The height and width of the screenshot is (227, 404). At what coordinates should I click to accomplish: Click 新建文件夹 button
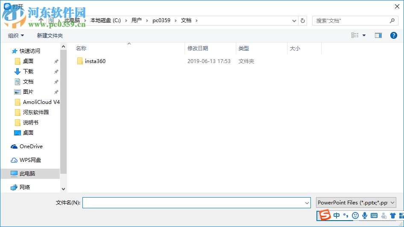coord(50,35)
